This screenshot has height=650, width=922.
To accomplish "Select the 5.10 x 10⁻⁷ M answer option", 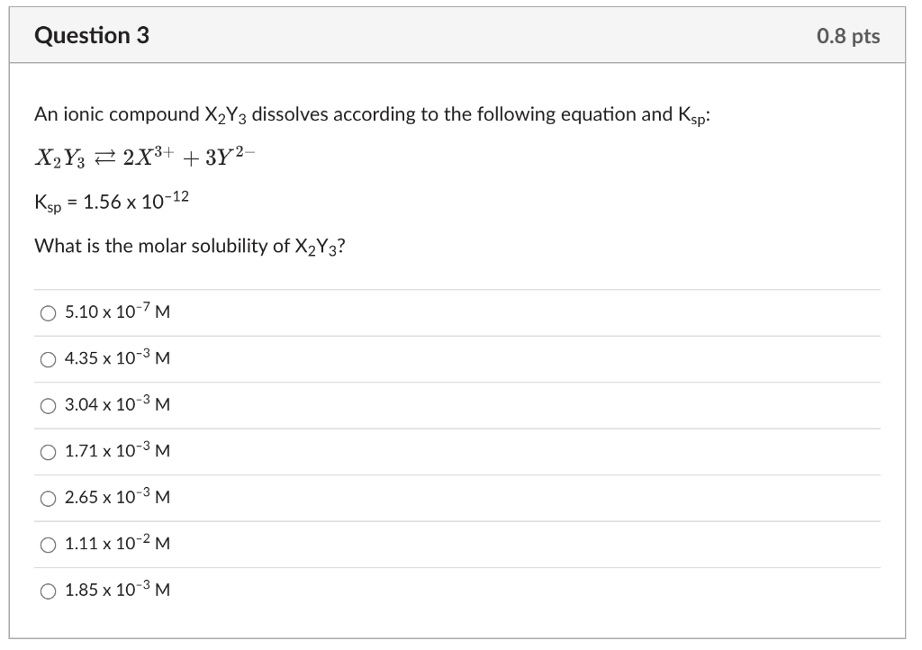I will coord(116,311).
